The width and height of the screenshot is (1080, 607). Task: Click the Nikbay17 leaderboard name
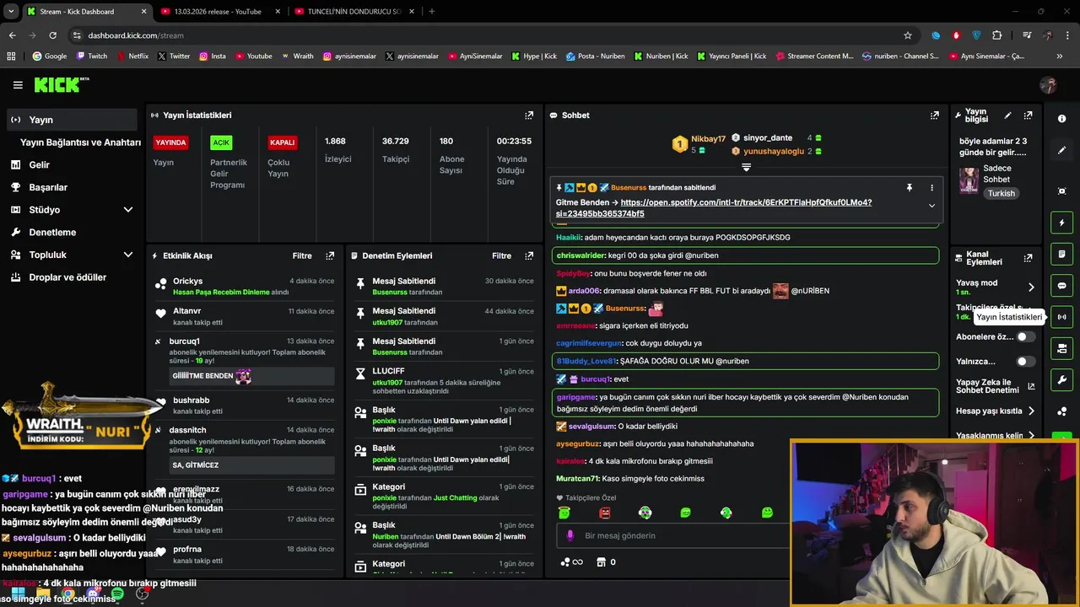[x=708, y=138]
